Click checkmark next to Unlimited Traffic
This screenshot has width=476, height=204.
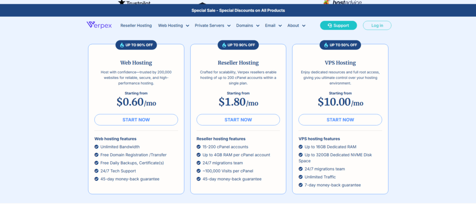pos(300,177)
